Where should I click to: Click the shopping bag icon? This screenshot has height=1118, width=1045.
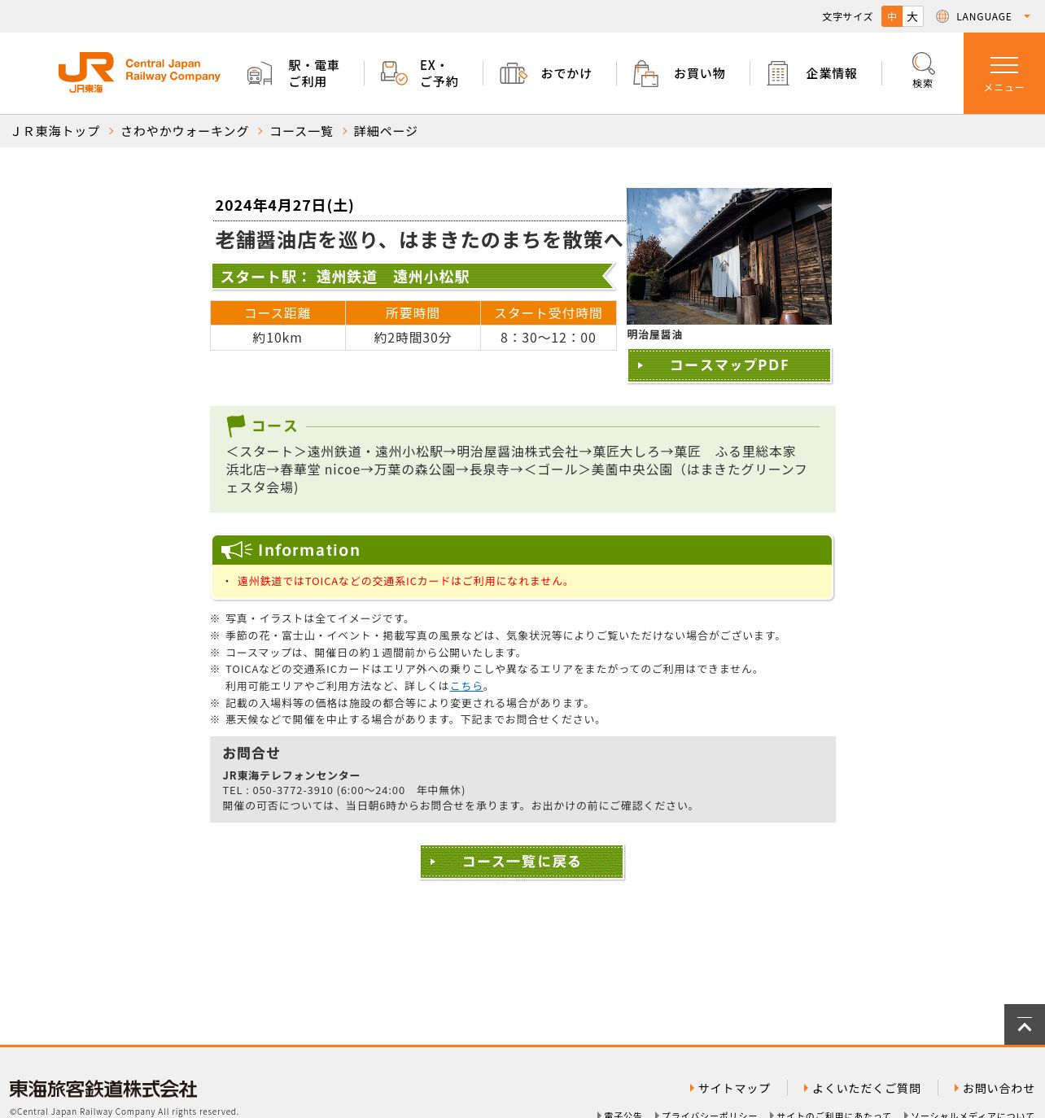[645, 73]
